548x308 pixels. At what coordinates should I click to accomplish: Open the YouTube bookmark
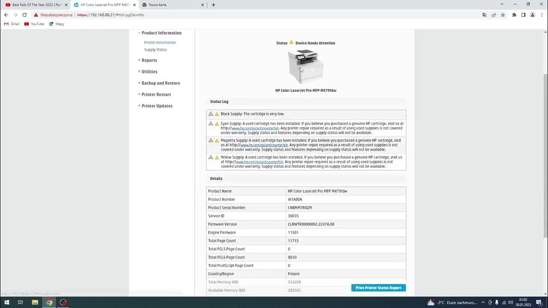[34, 24]
